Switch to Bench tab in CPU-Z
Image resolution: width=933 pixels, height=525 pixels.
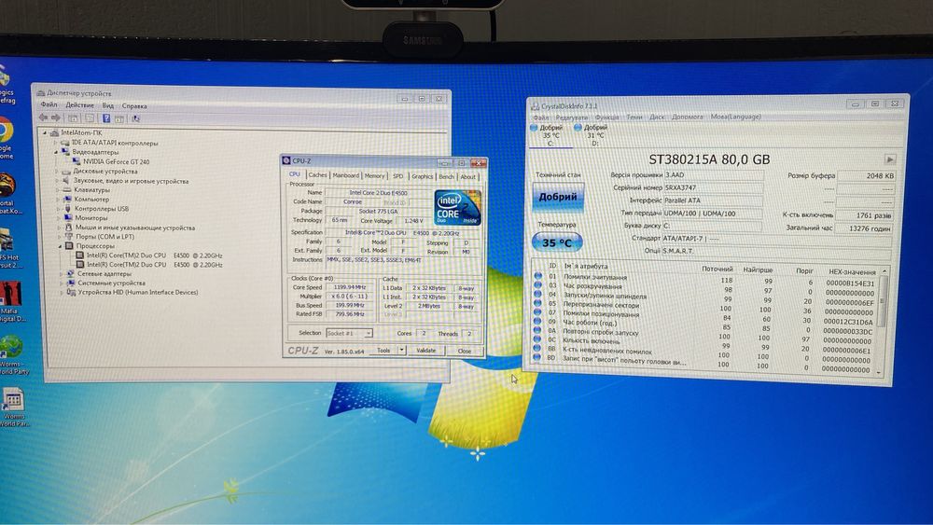click(446, 176)
